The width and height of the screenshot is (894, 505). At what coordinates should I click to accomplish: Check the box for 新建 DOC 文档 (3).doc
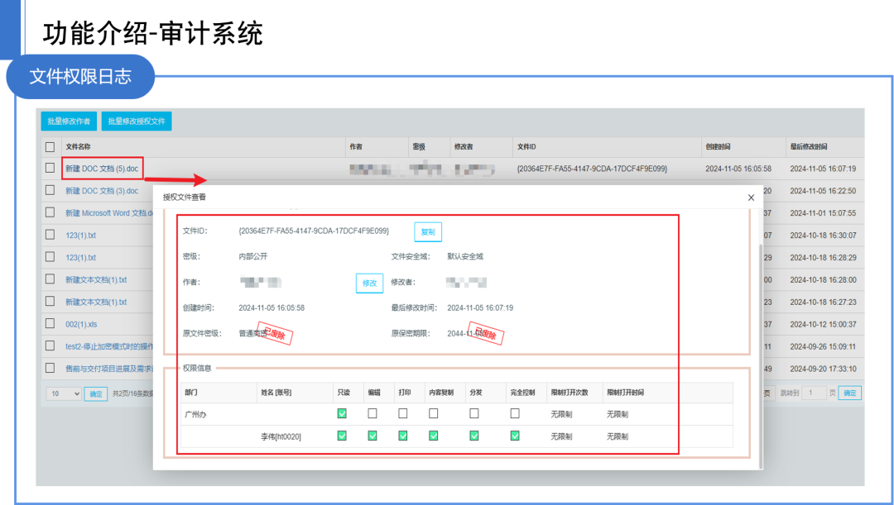pyautogui.click(x=50, y=190)
